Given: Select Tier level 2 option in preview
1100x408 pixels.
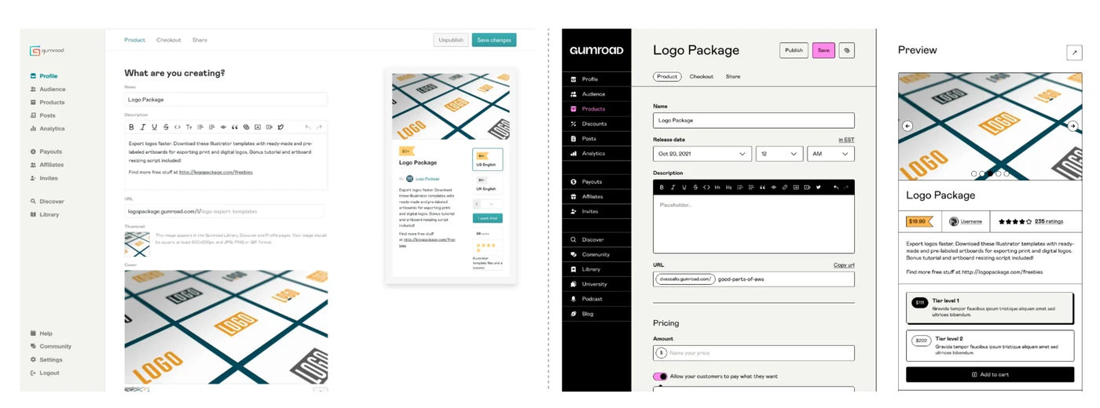Looking at the screenshot, I should tap(989, 345).
